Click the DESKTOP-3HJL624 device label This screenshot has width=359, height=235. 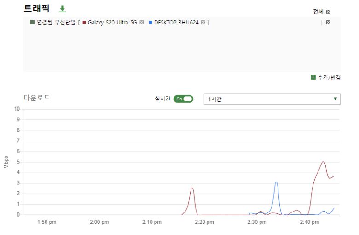(176, 22)
